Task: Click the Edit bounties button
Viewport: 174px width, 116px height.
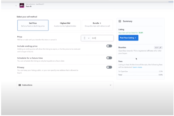Action: tap(158, 48)
